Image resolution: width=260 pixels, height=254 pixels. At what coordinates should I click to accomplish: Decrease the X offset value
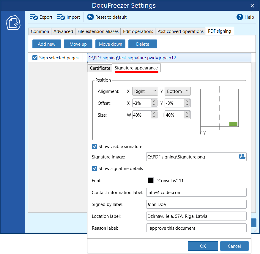[154, 105]
